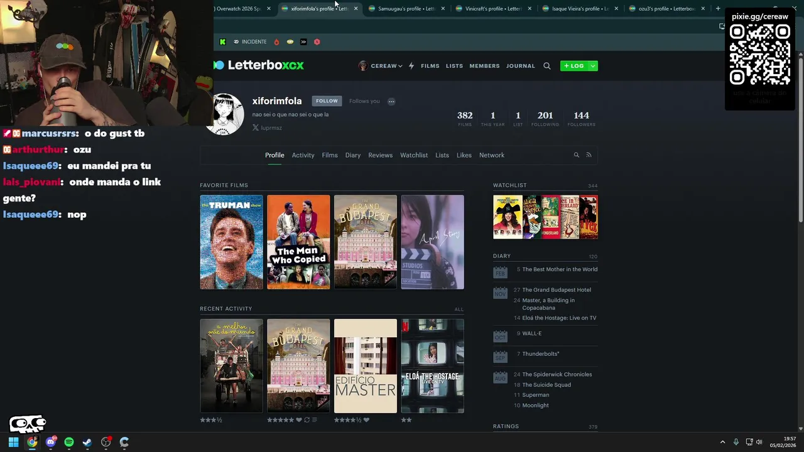This screenshot has width=804, height=452.
Task: Expand the LOG button dropdown arrow
Action: 593,66
